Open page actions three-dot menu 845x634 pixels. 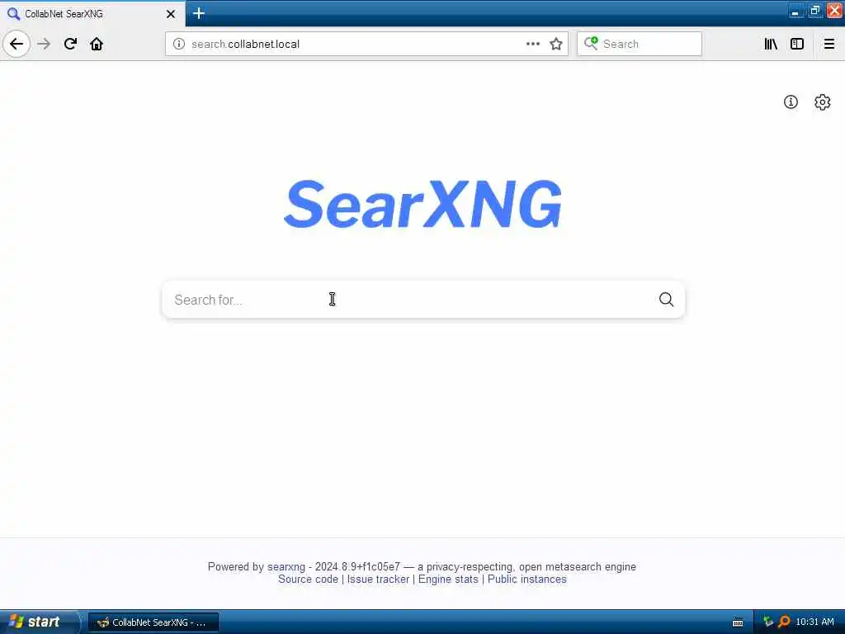(533, 44)
